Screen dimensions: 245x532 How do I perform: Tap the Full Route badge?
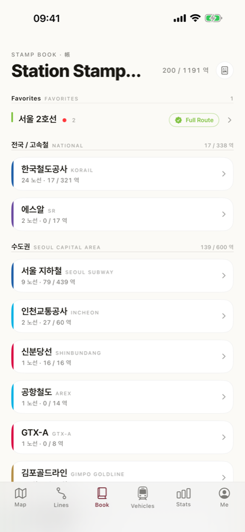click(194, 120)
